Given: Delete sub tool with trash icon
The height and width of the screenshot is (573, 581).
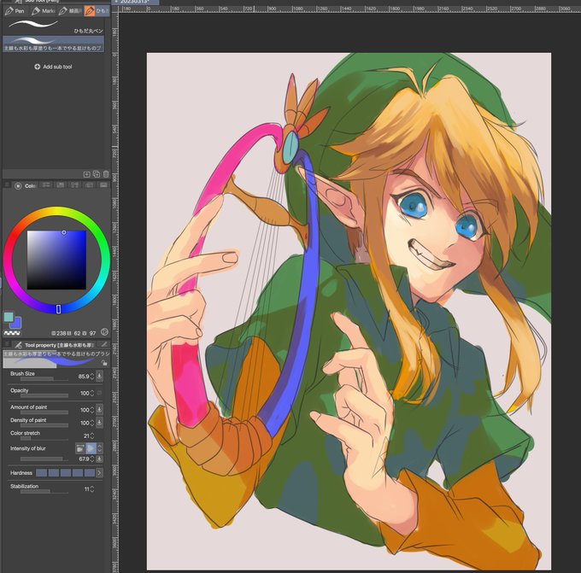Looking at the screenshot, I should click(x=106, y=174).
